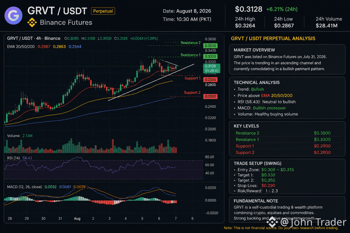
Task: Click the Resistance 2 line label on chart
Action: pyautogui.click(x=190, y=43)
